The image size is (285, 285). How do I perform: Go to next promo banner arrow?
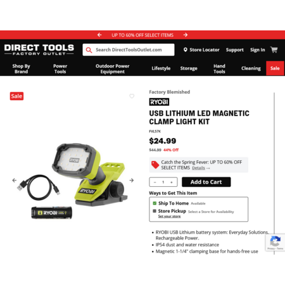point(186,35)
